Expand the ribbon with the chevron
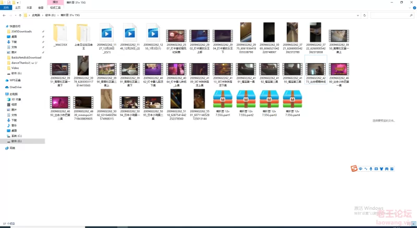 pos(410,8)
